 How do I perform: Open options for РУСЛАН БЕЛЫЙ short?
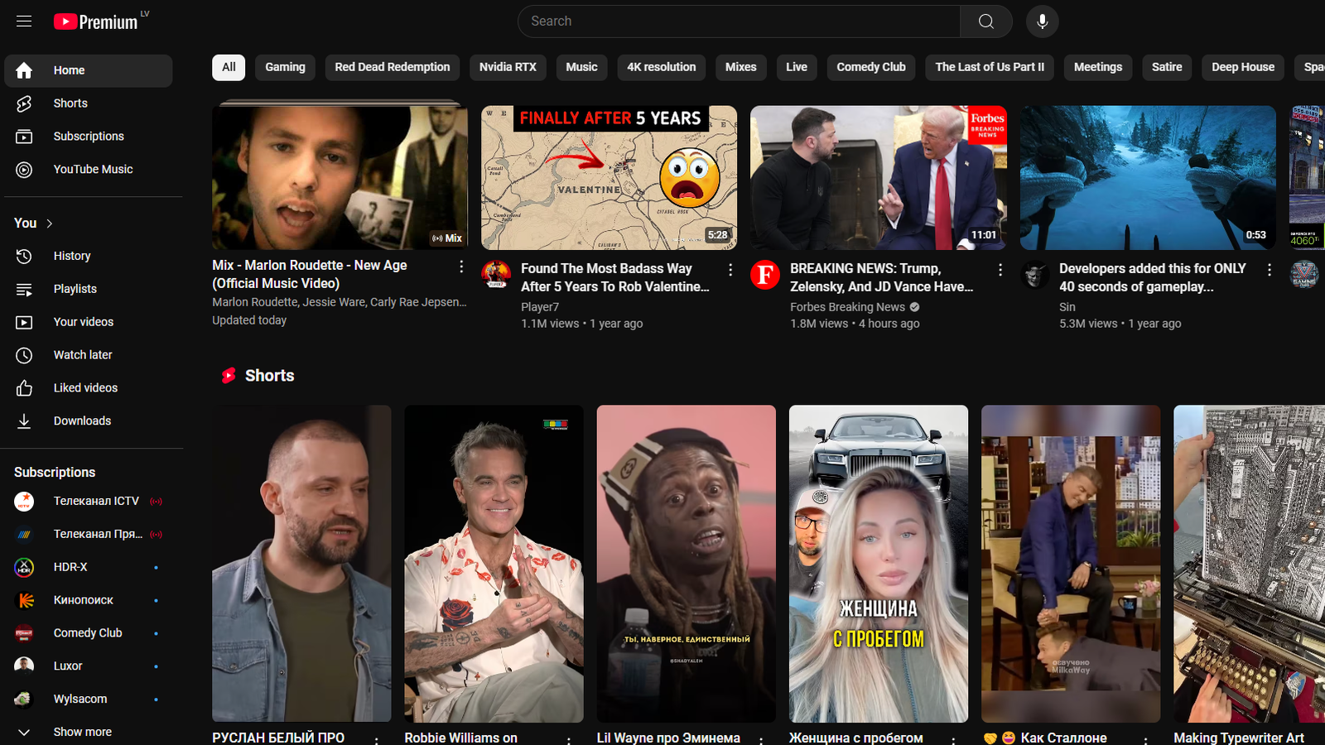[377, 739]
